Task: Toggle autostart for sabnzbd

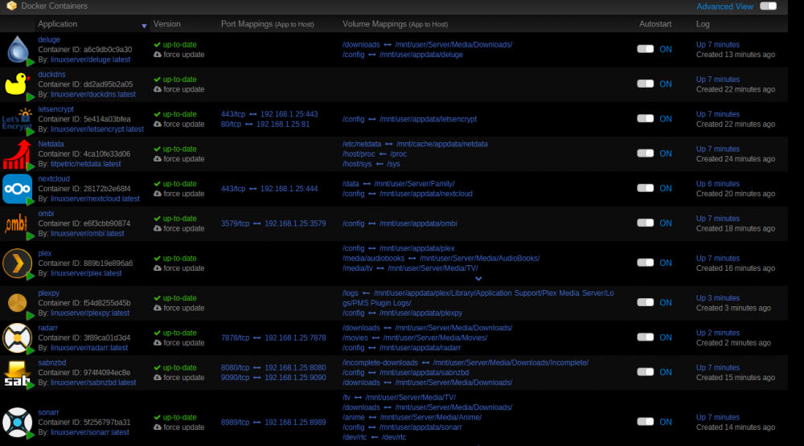Action: 645,373
